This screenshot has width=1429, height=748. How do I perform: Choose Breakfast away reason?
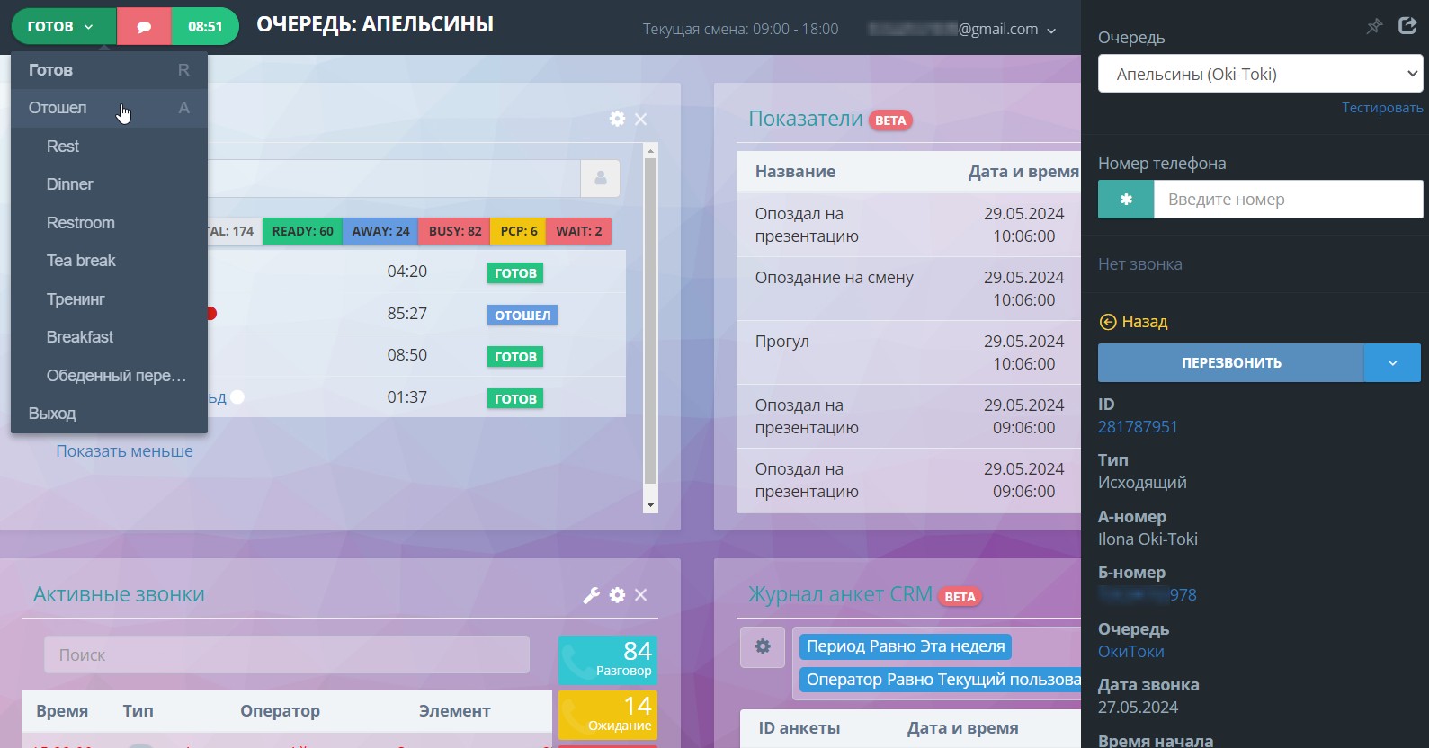tap(109, 337)
